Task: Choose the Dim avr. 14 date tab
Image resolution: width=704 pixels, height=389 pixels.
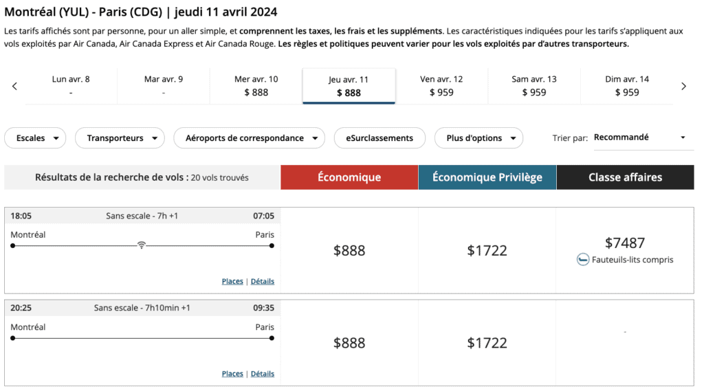Action: (626, 86)
